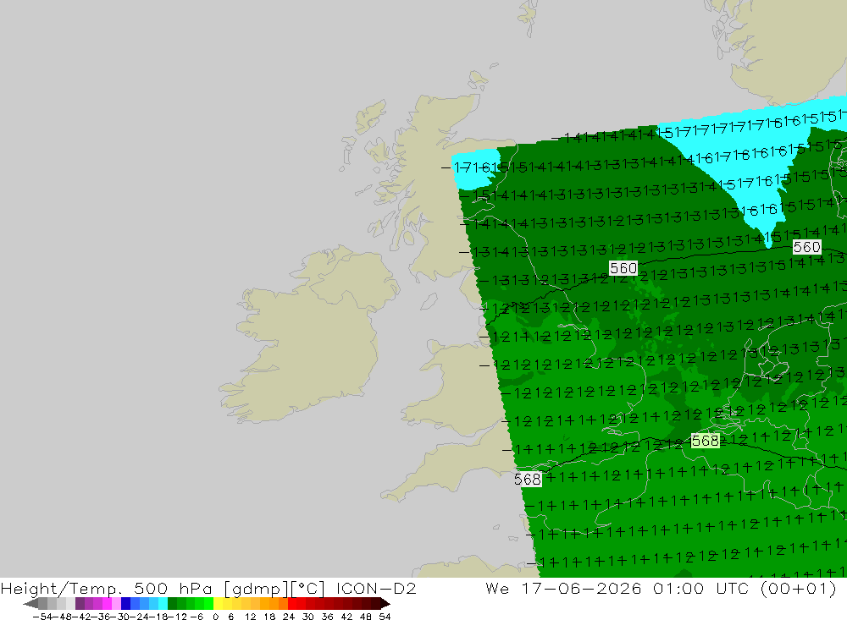Click the '-6' legend scale value
The width and height of the screenshot is (847, 620).
click(197, 617)
